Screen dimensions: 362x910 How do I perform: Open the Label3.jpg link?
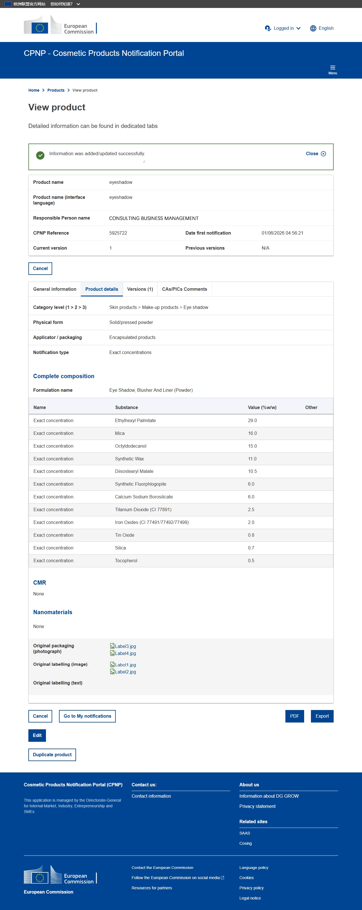click(x=125, y=646)
